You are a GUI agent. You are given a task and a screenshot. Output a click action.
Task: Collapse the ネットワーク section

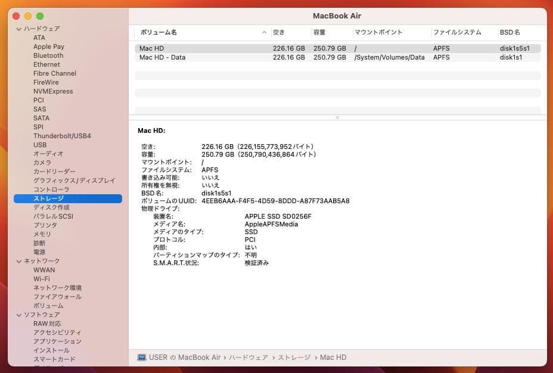pos(19,261)
